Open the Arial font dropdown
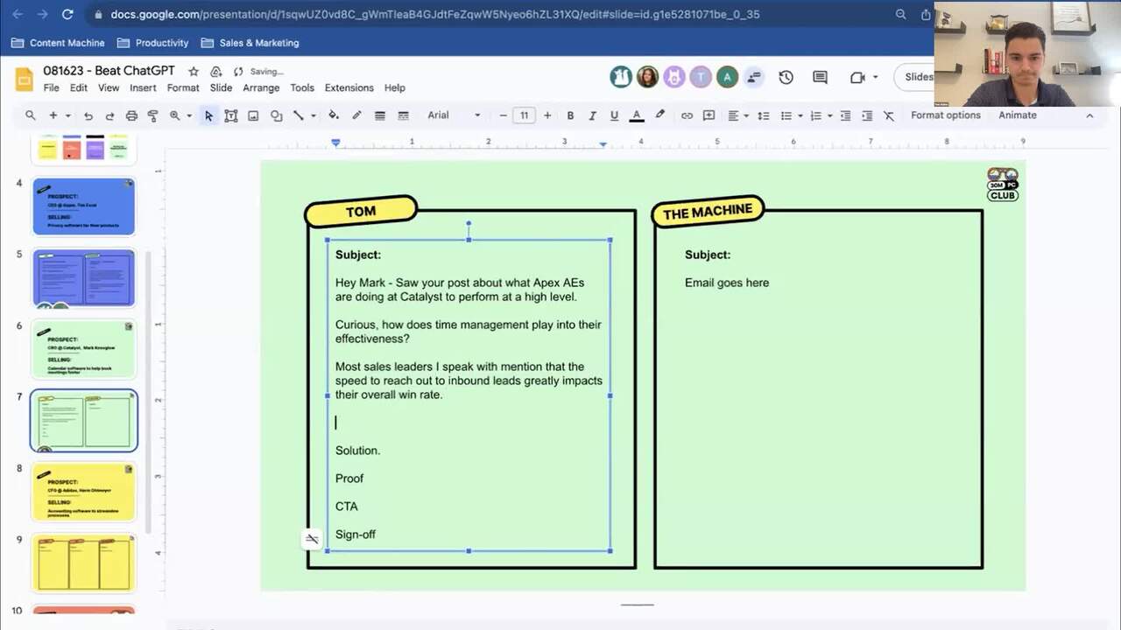Image resolution: width=1121 pixels, height=630 pixels. coord(454,115)
